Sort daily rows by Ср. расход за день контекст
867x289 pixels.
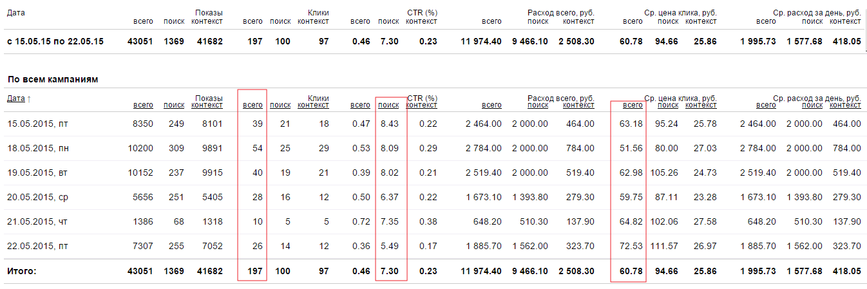[x=845, y=105]
